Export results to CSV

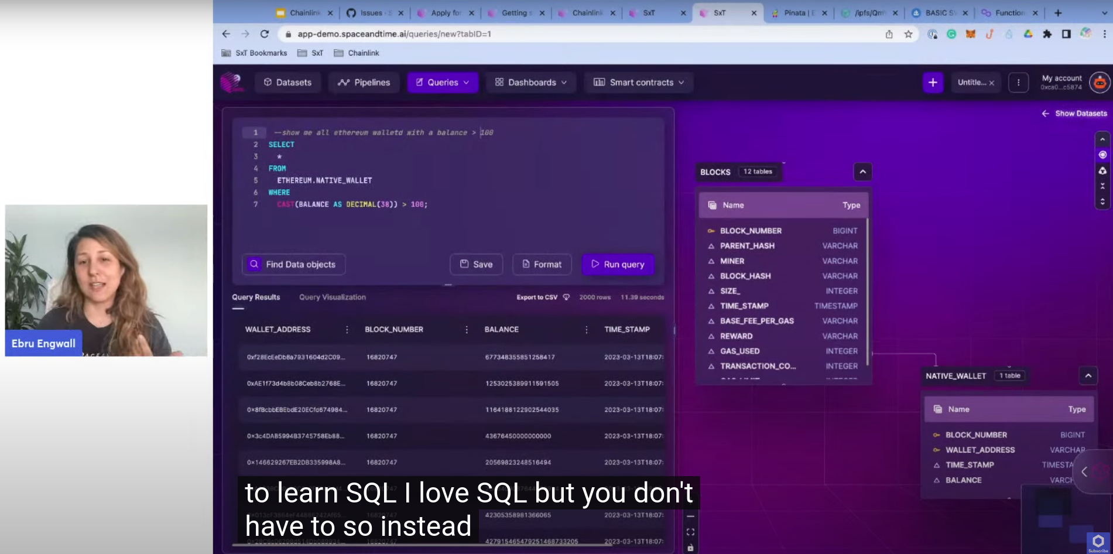(x=537, y=297)
